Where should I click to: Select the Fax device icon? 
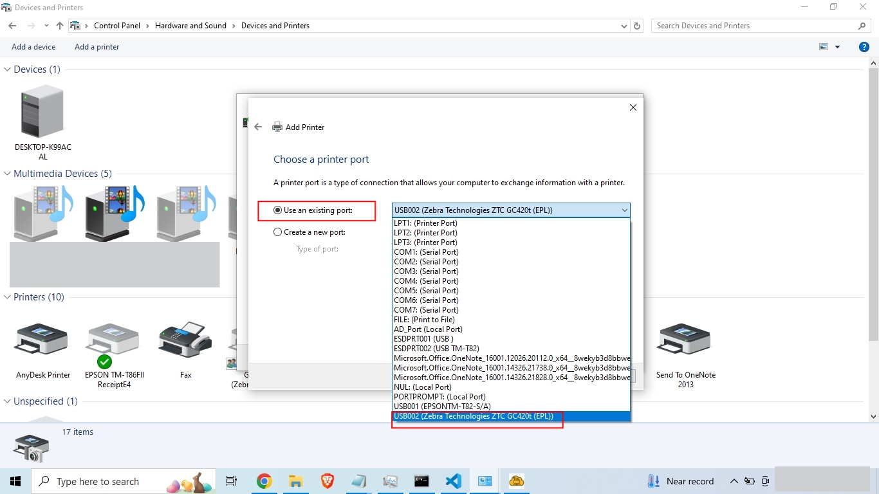(x=185, y=339)
